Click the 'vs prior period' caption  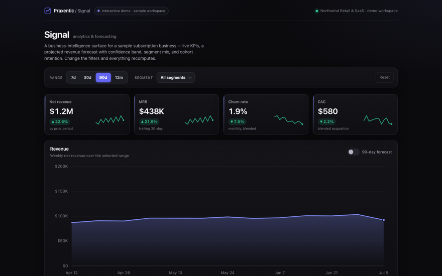(61, 128)
